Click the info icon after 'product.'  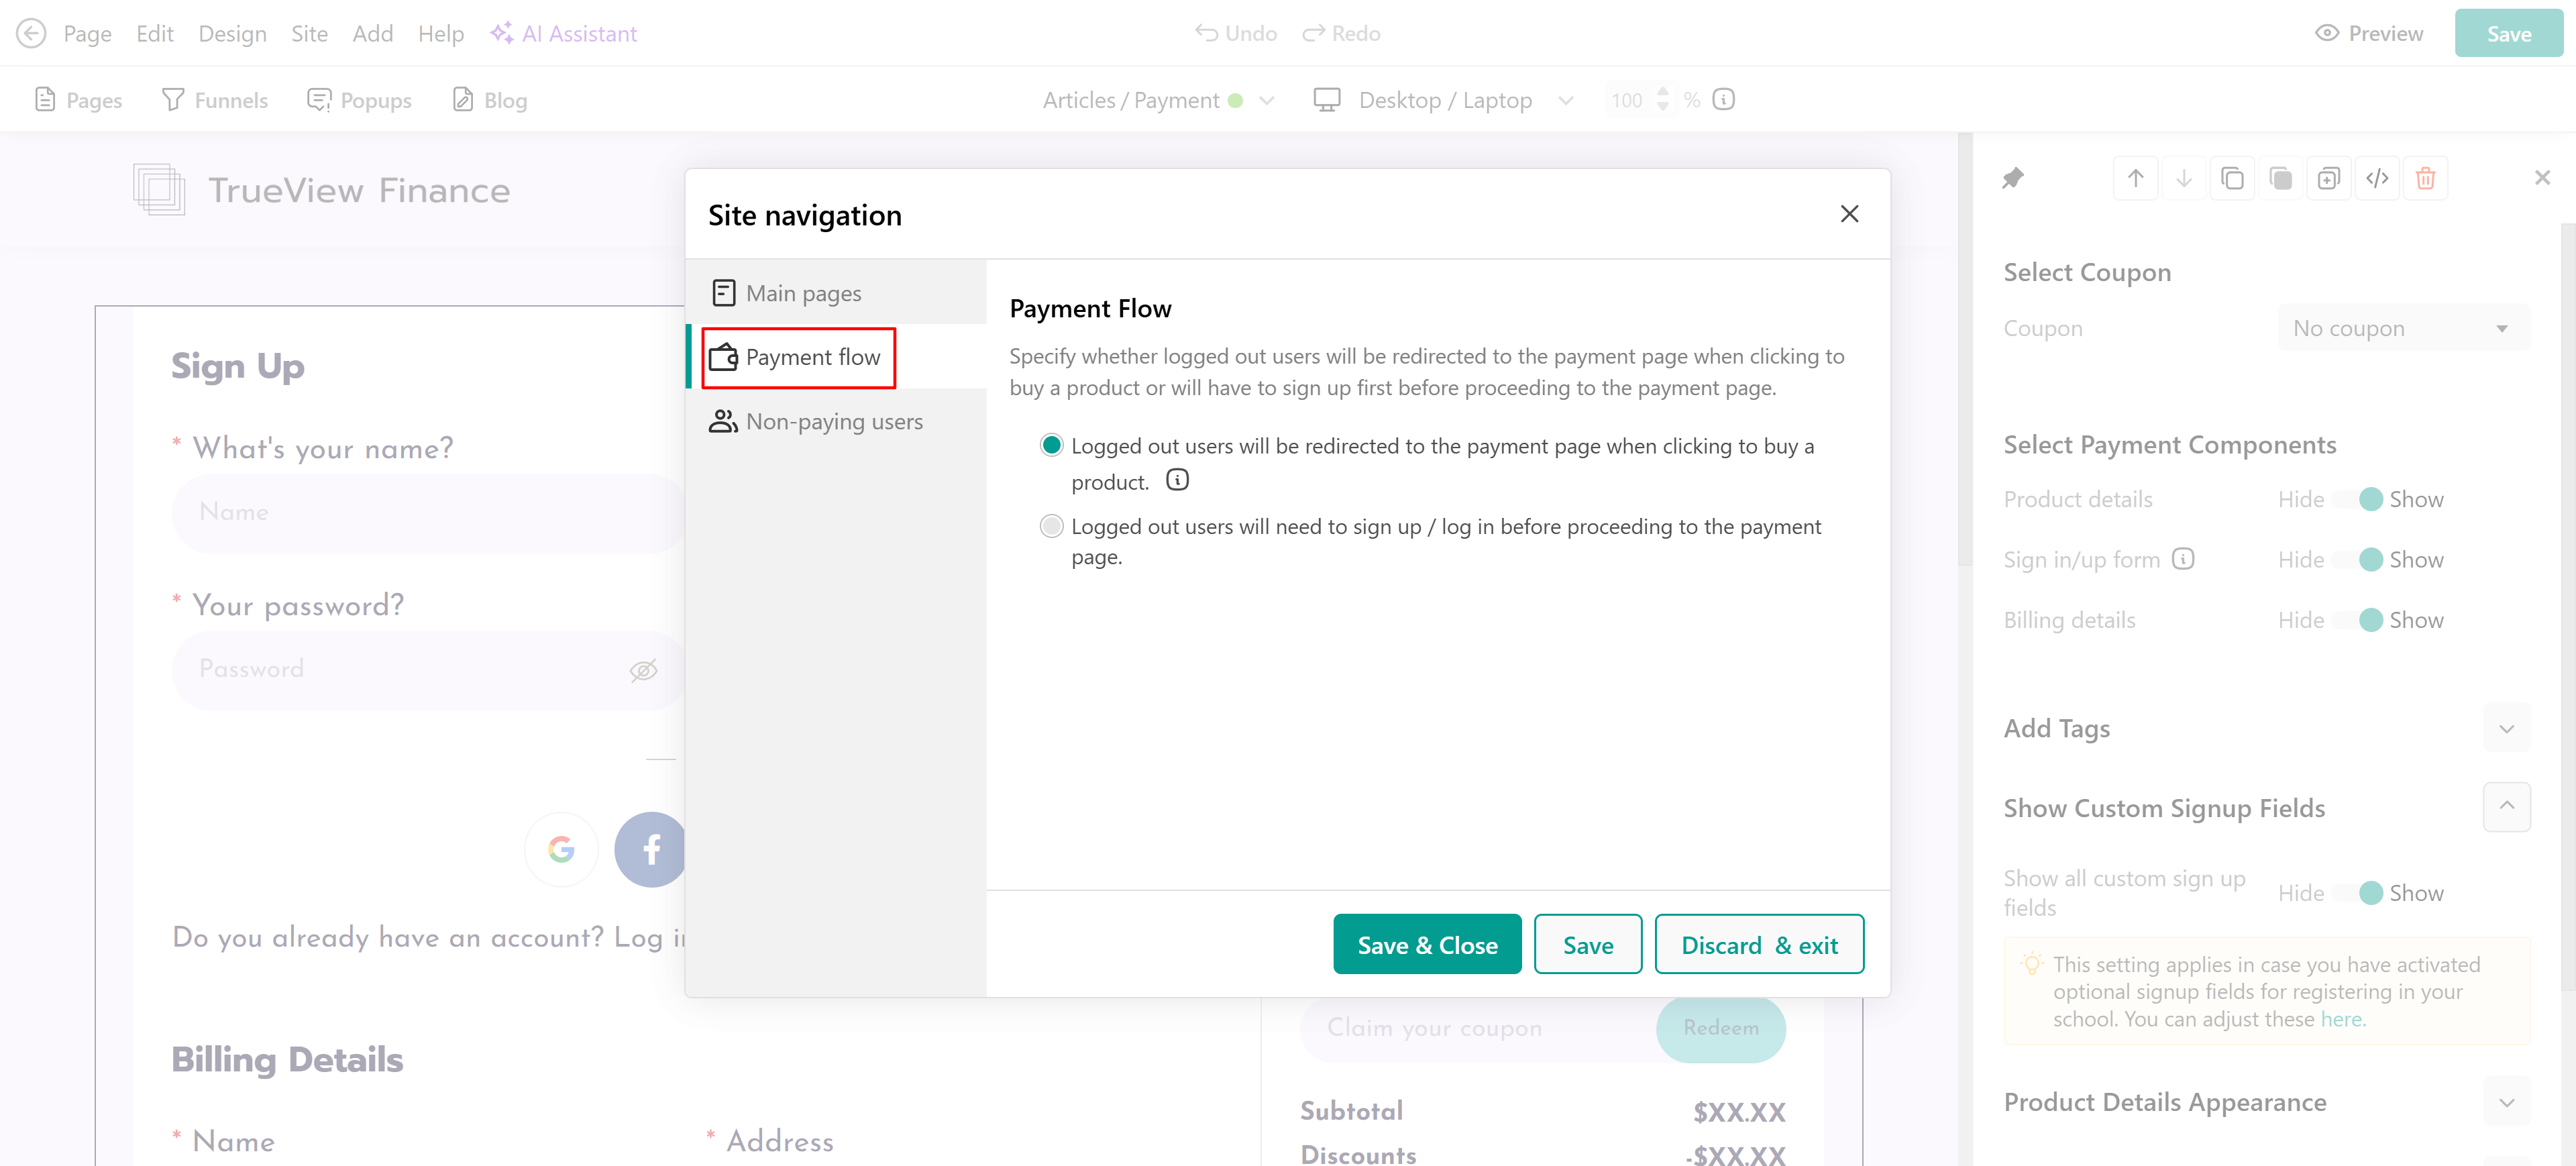pos(1177,480)
